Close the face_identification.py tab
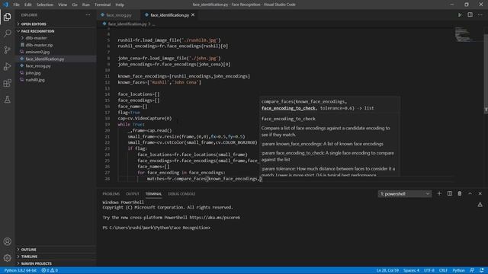Screen dimensions: 488x274 193,15
